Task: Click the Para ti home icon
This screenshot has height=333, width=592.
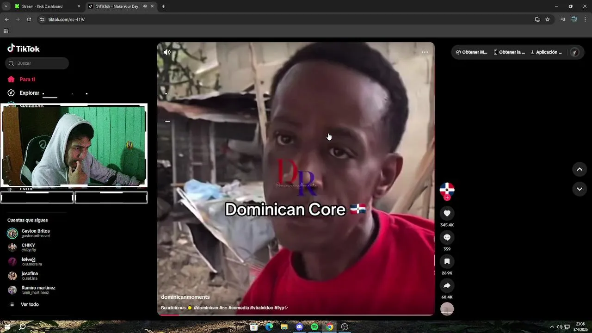Action: [x=11, y=79]
